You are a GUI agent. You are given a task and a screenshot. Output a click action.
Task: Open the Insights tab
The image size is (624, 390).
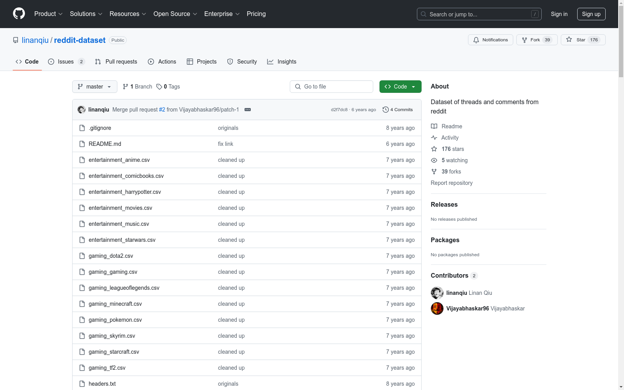pos(282,62)
